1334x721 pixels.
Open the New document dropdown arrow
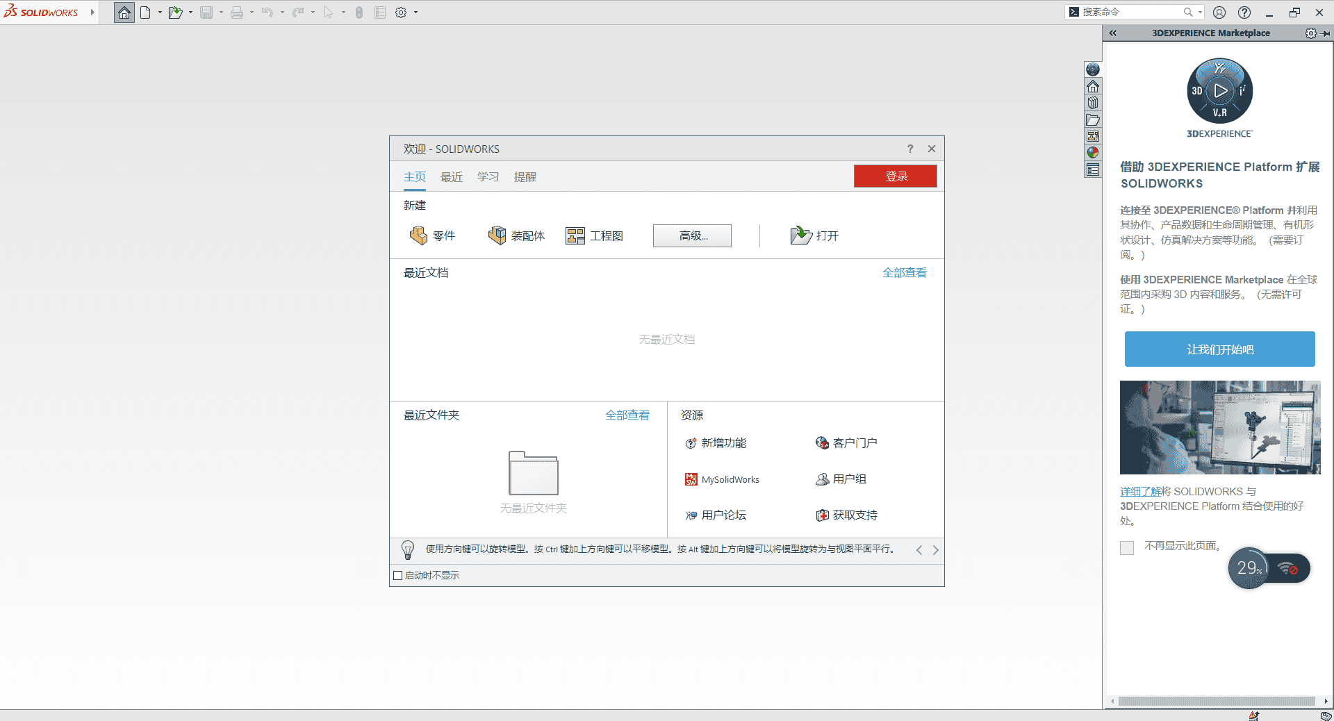click(x=158, y=12)
